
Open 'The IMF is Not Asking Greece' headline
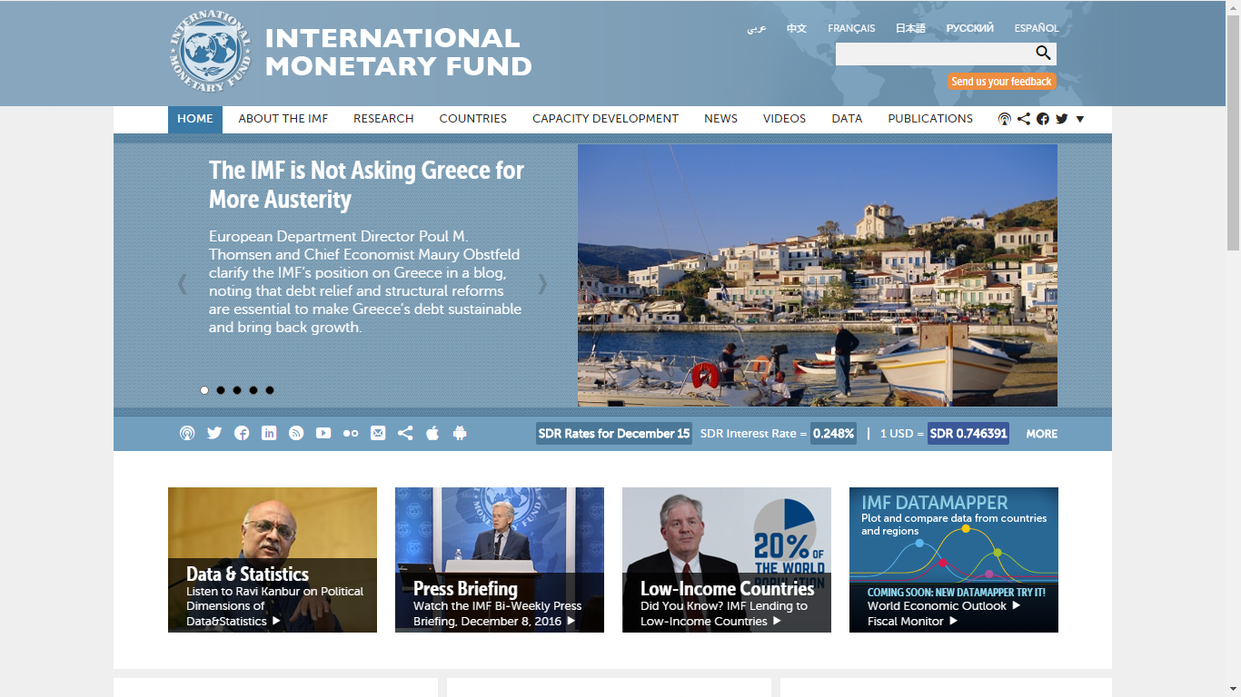(x=366, y=184)
